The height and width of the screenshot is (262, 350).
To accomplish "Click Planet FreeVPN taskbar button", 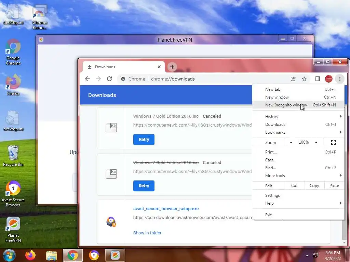I will coord(115,255).
